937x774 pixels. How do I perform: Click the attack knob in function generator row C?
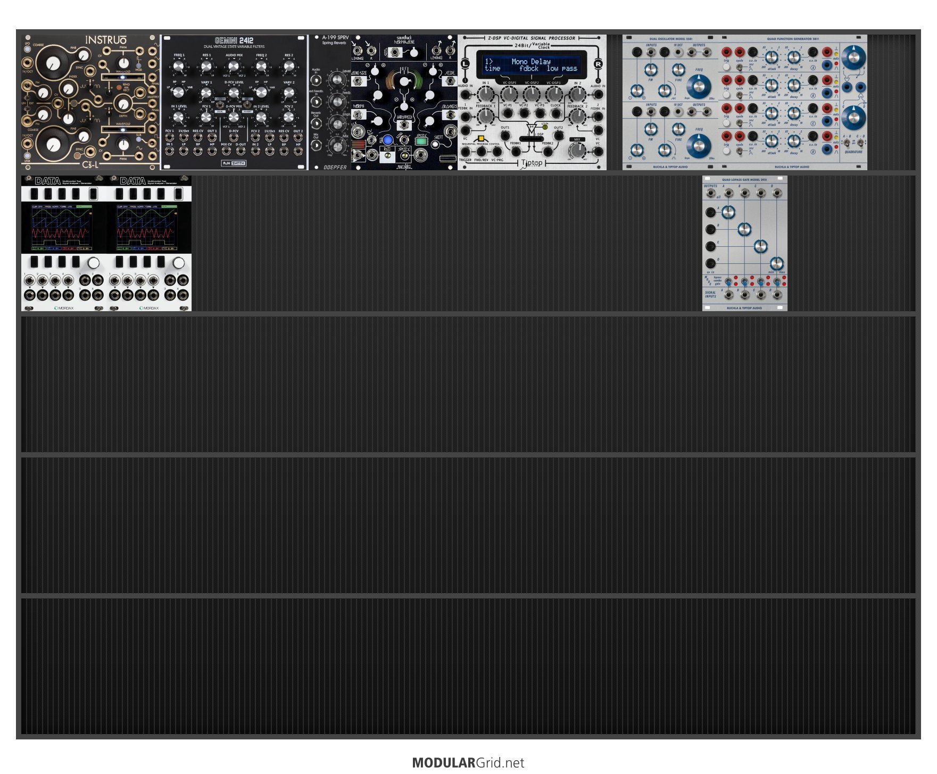pos(772,113)
